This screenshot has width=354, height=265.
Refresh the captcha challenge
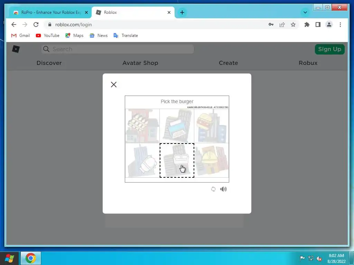point(213,189)
